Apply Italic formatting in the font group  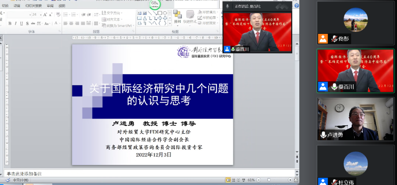coord(16,23)
